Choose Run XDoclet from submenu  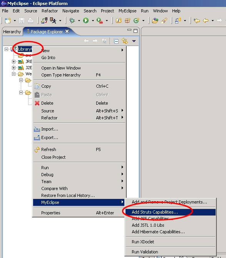coord(171,242)
